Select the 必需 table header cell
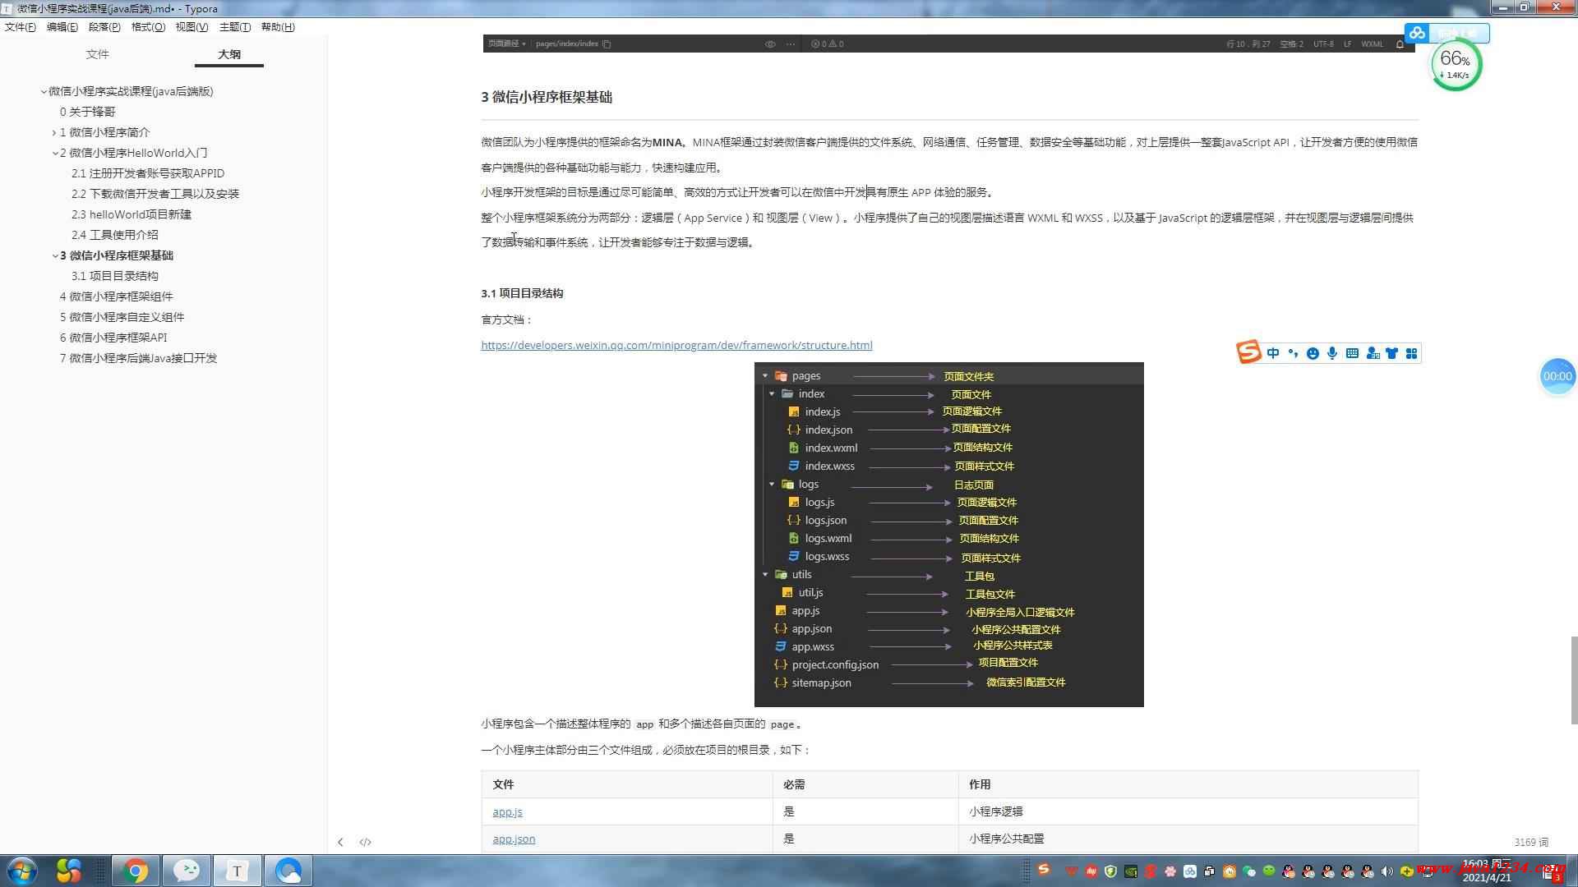Image resolution: width=1578 pixels, height=887 pixels. click(x=865, y=784)
